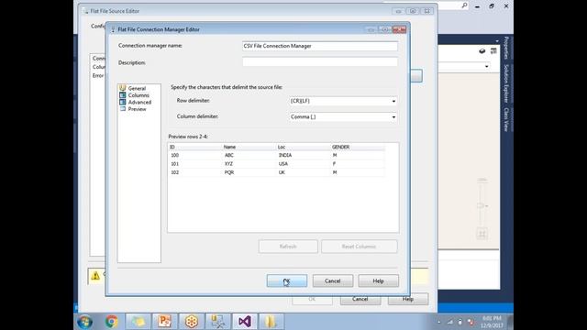Expand the Column delimiter dropdown
The height and width of the screenshot is (330, 587).
[x=393, y=117]
